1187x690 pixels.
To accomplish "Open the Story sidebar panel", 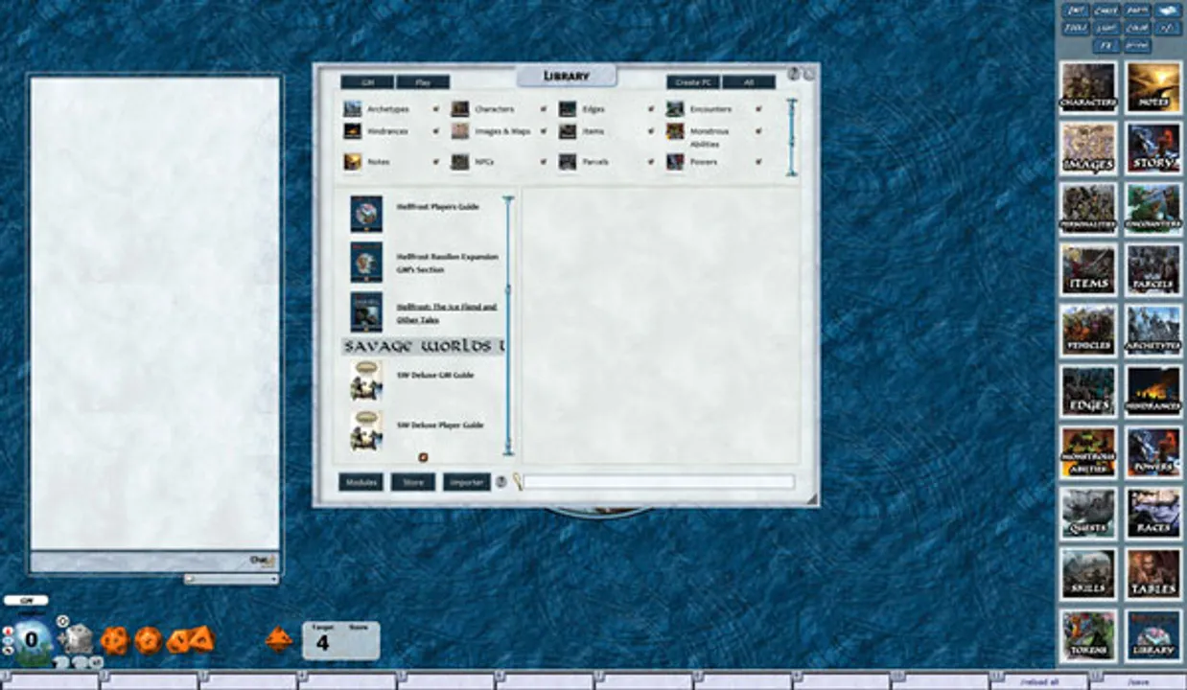I will click(x=1153, y=148).
